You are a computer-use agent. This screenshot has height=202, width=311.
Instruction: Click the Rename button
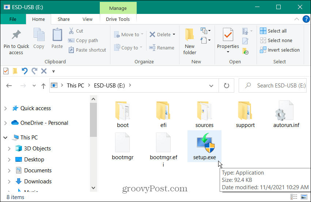(162, 48)
